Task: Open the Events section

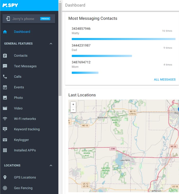Action: click(19, 87)
